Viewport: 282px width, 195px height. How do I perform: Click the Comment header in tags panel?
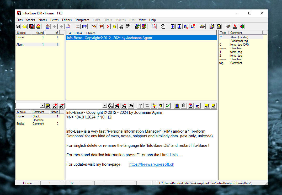point(246,33)
